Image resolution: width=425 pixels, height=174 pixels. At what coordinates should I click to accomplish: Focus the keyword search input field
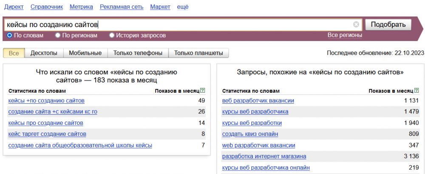pos(179,25)
